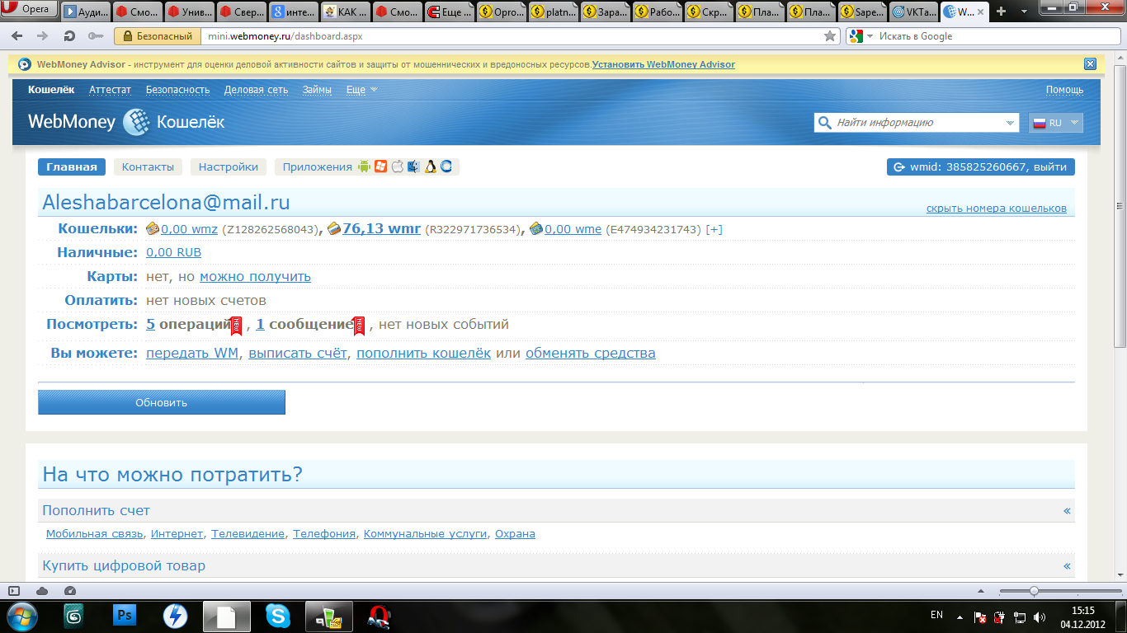1127x633 pixels.
Task: Click Установить WebMoney Advisor link
Action: pyautogui.click(x=663, y=64)
